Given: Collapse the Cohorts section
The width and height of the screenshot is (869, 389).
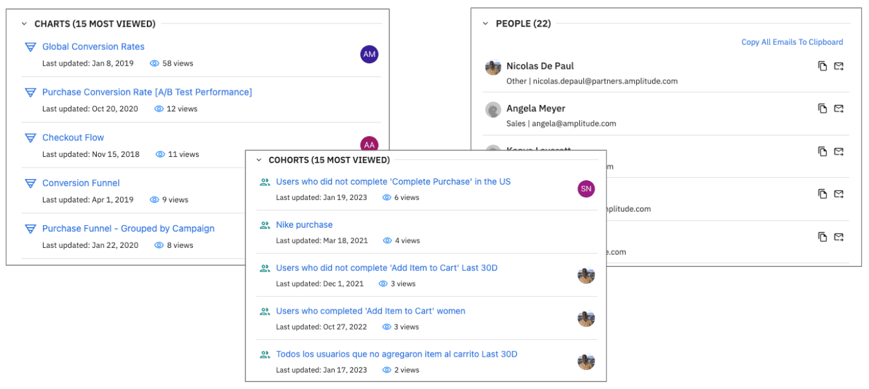Looking at the screenshot, I should 259,160.
